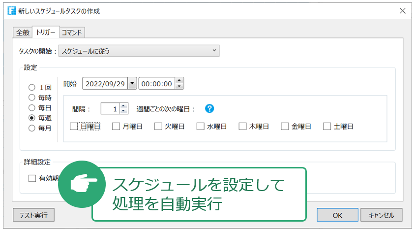Select the トリガー tab
Screen dimensions: 415x231
click(46, 33)
